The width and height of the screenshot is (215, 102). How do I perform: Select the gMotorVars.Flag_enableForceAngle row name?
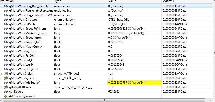click(31, 11)
